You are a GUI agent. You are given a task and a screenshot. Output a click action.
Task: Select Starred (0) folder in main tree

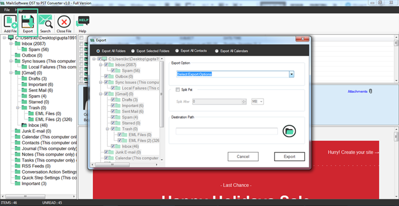click(39, 102)
